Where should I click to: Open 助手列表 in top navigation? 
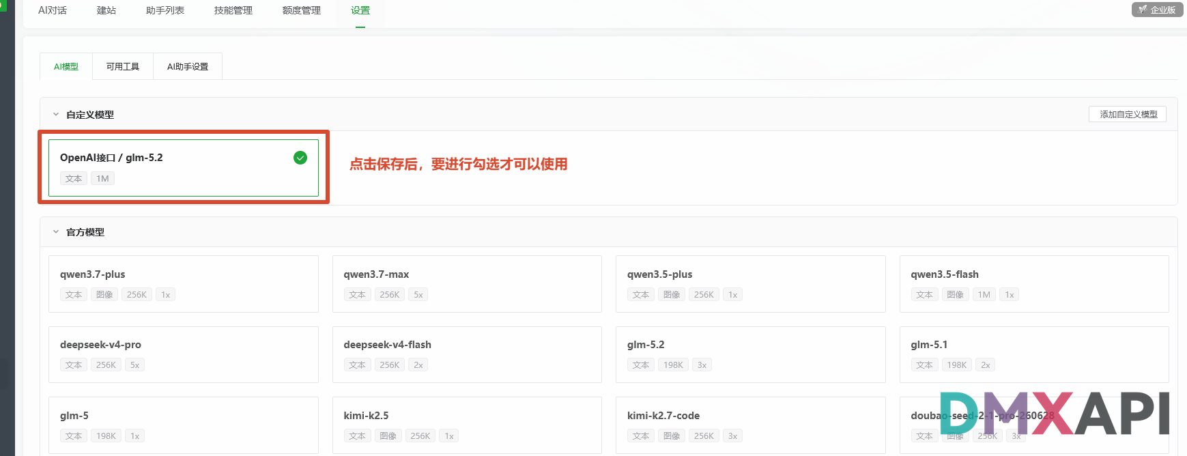pyautogui.click(x=165, y=10)
